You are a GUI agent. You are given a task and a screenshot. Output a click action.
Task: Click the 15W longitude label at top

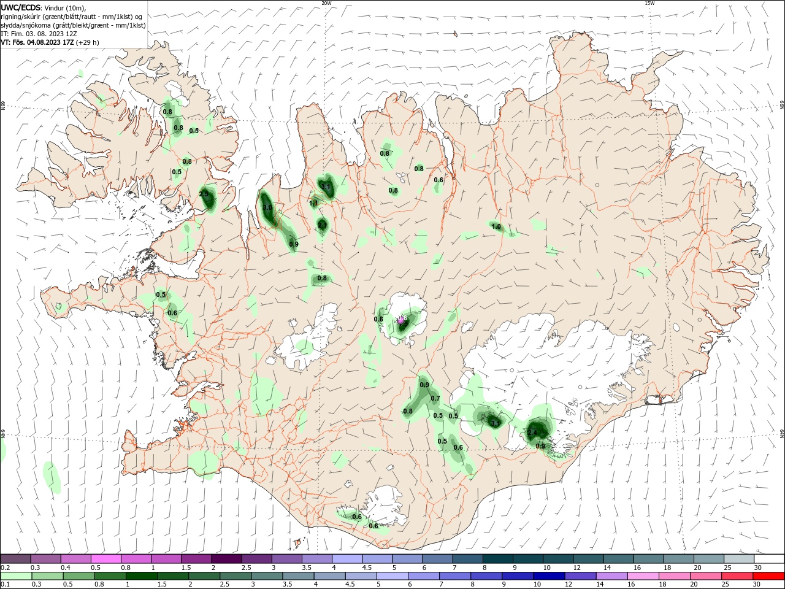[x=649, y=3]
